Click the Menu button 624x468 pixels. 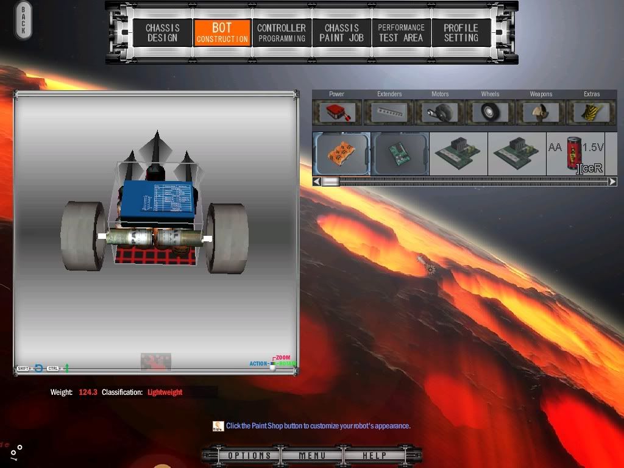click(x=312, y=455)
